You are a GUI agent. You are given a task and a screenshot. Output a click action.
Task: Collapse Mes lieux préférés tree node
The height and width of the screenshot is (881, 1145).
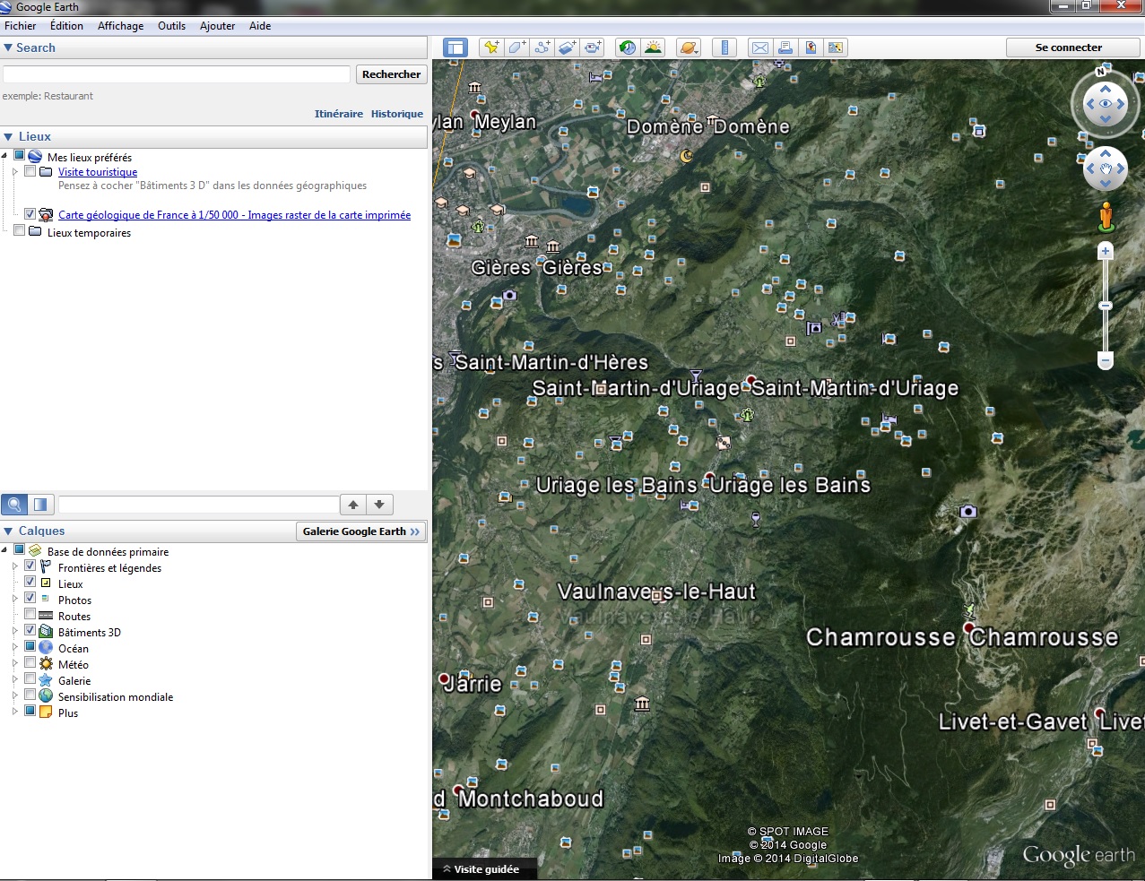(x=4, y=156)
